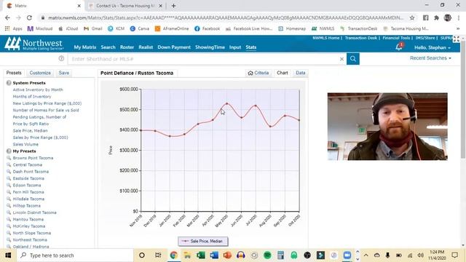Image resolution: width=466 pixels, height=262 pixels.
Task: Open Transaction Desk header link
Action: pyautogui.click(x=361, y=38)
